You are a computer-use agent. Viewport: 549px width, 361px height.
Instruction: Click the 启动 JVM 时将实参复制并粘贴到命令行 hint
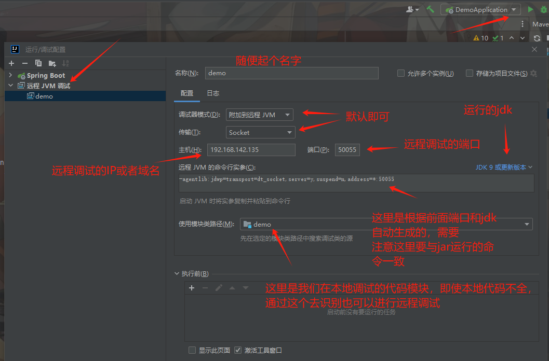[235, 201]
